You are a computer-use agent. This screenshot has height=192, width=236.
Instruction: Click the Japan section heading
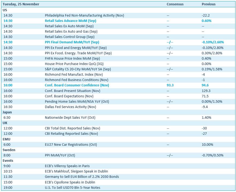point(7,112)
